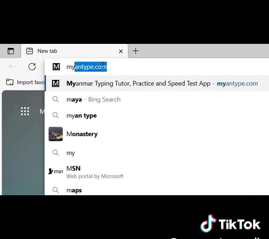
Task: Open the tab actions menu icon
Action: tap(11, 51)
